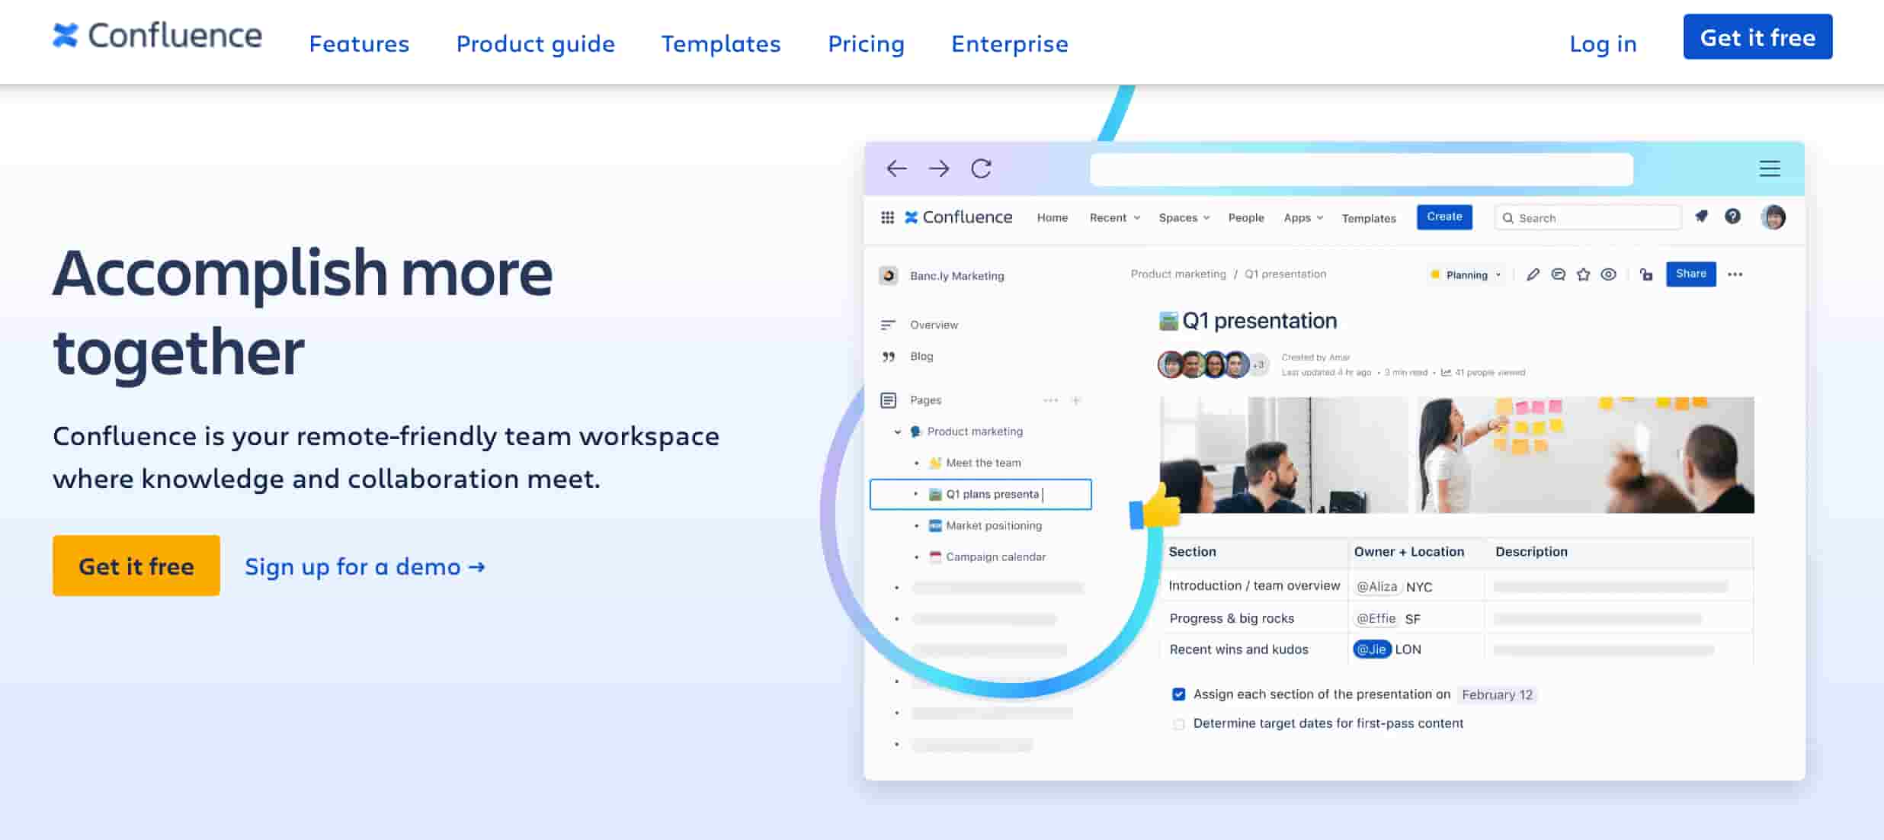
Task: Click the browser reload icon in mockup
Action: tap(982, 168)
